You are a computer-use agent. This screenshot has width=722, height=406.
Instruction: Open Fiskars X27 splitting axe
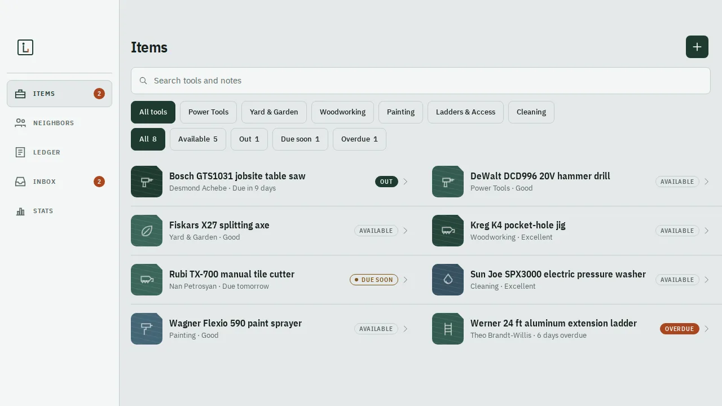pyautogui.click(x=270, y=231)
